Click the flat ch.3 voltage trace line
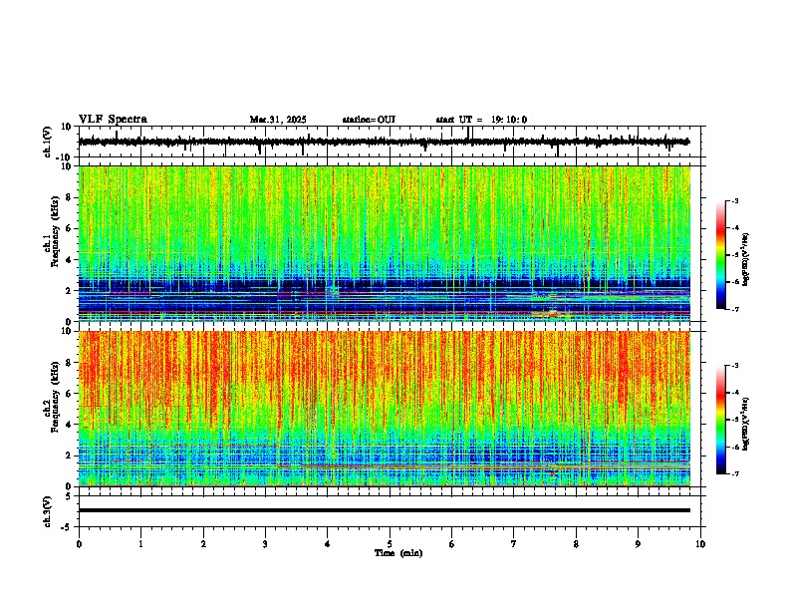The height and width of the screenshot is (610, 789). click(x=385, y=510)
